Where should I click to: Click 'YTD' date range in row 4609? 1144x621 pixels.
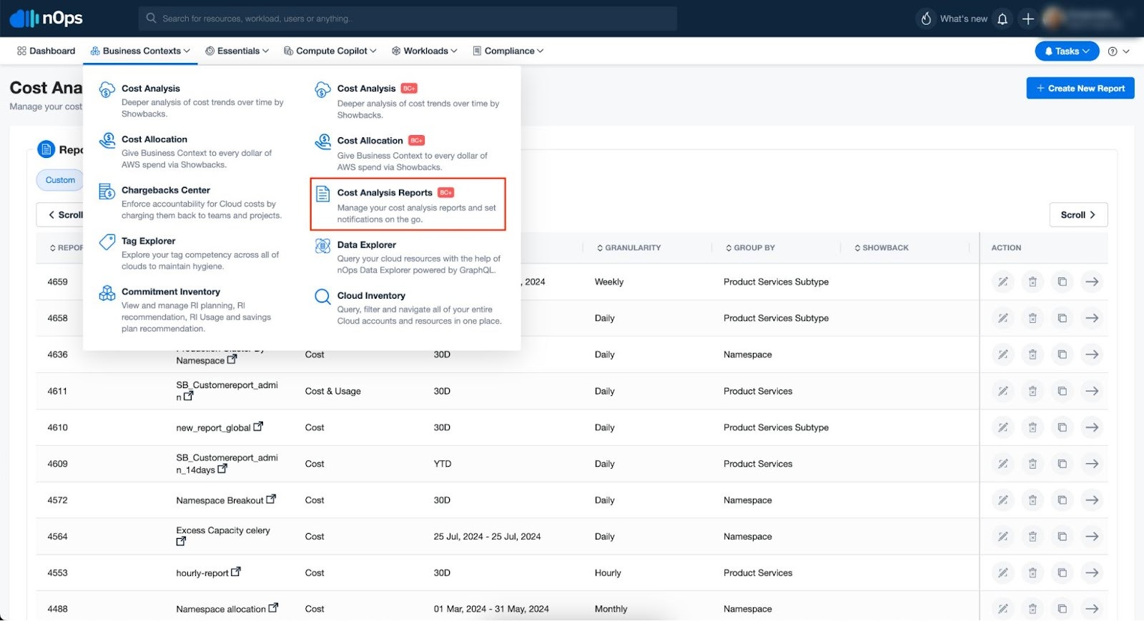(442, 464)
